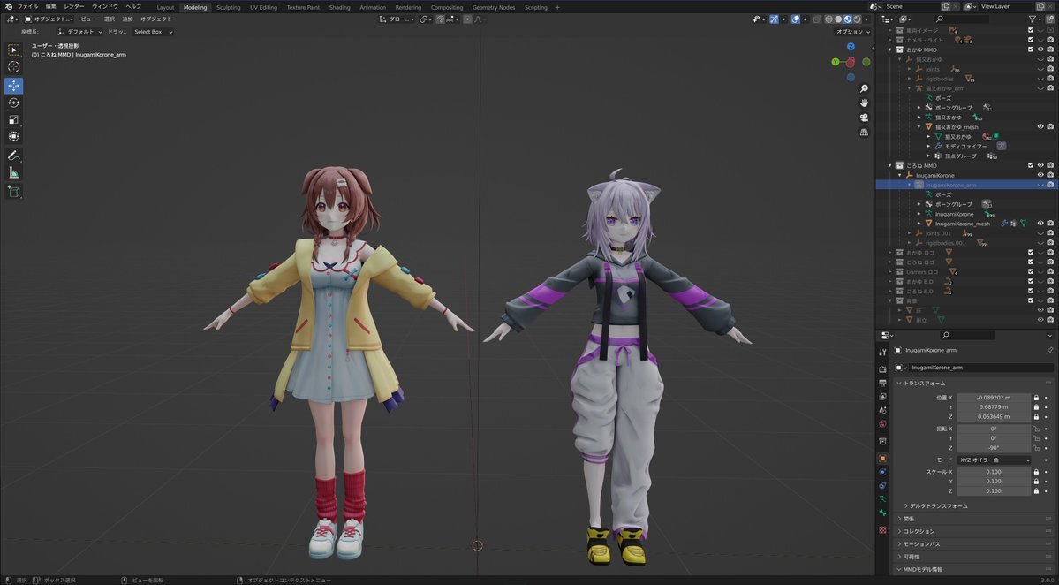Open the レンダー menu

click(74, 6)
